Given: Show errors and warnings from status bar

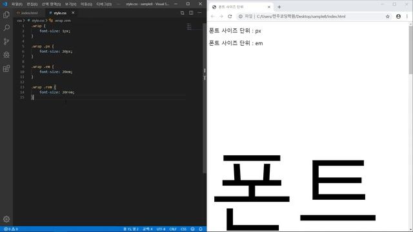Looking at the screenshot, I should [11, 229].
